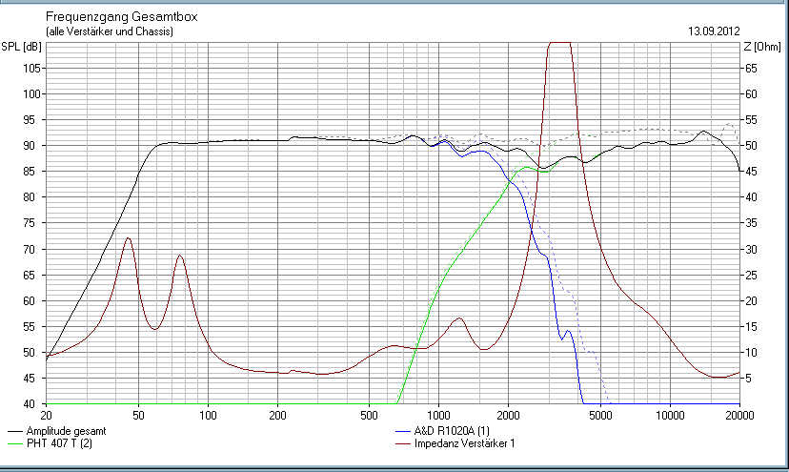Click the 'Z [Ohm]' axis label

tap(761, 47)
